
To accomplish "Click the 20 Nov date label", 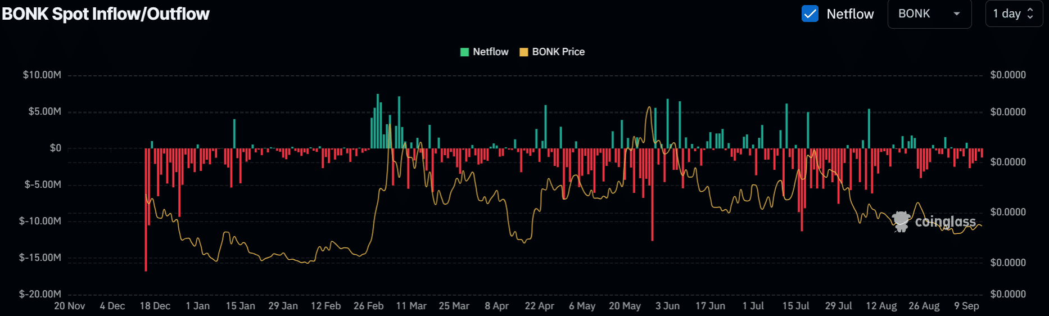I will [x=70, y=306].
